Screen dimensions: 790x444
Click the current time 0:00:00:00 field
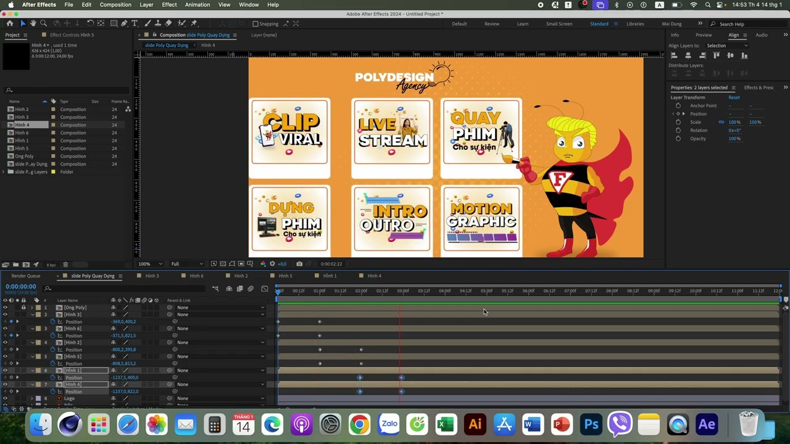pyautogui.click(x=21, y=287)
